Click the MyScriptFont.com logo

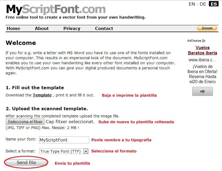[x=56, y=9]
